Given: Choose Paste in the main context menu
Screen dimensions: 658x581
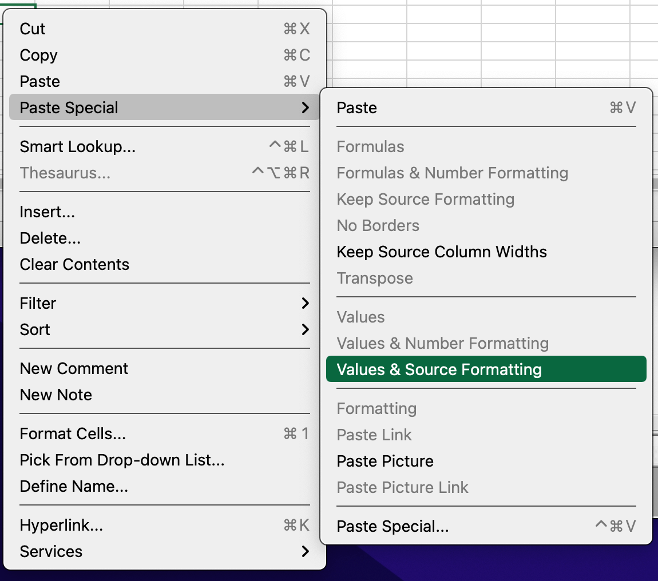Looking at the screenshot, I should click(x=39, y=82).
